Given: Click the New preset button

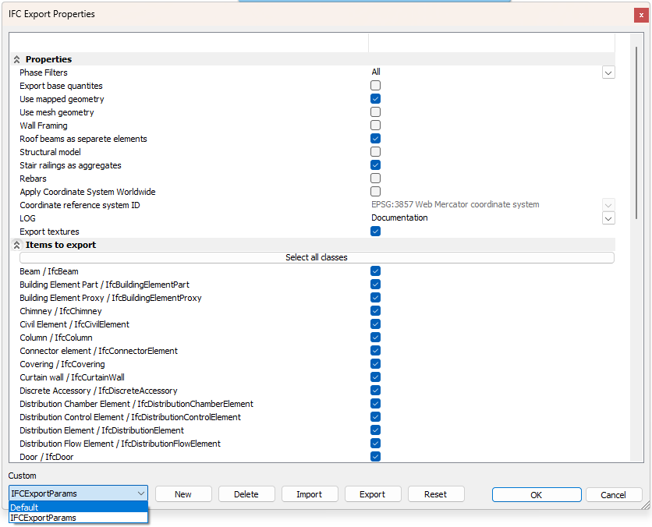Looking at the screenshot, I should pos(183,494).
